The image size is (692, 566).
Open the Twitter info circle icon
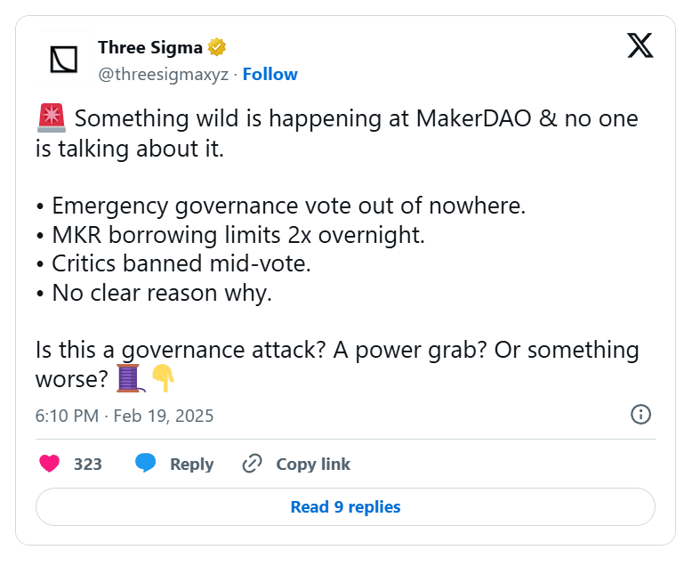[x=640, y=414]
